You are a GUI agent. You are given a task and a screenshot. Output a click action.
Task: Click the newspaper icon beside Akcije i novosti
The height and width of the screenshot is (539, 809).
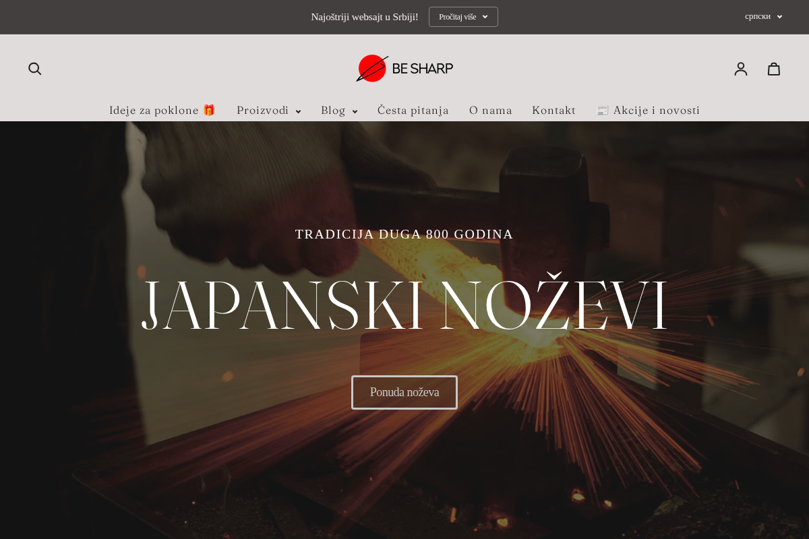tap(601, 110)
